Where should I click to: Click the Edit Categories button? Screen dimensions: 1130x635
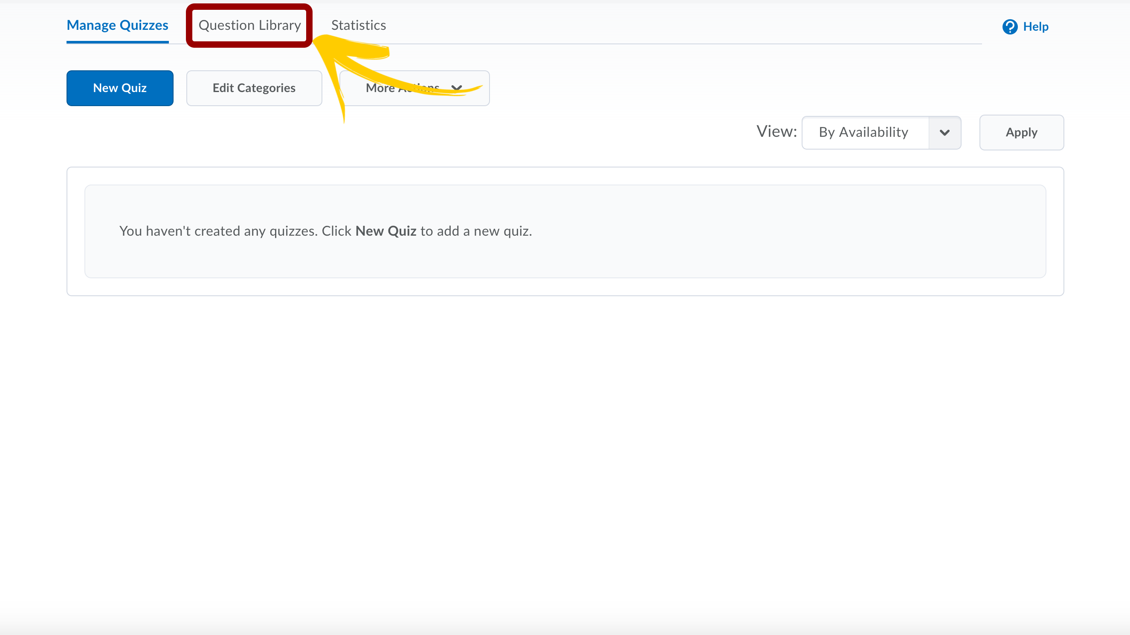click(x=254, y=88)
